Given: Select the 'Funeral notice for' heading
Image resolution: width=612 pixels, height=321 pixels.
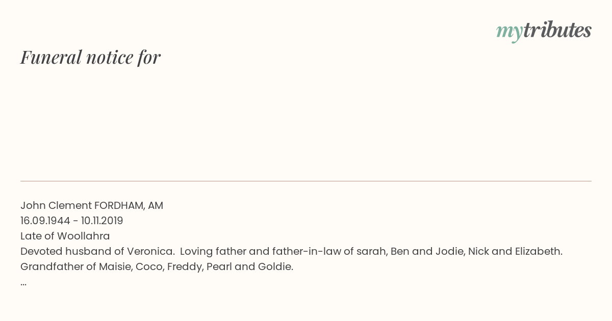Looking at the screenshot, I should click(x=90, y=57).
